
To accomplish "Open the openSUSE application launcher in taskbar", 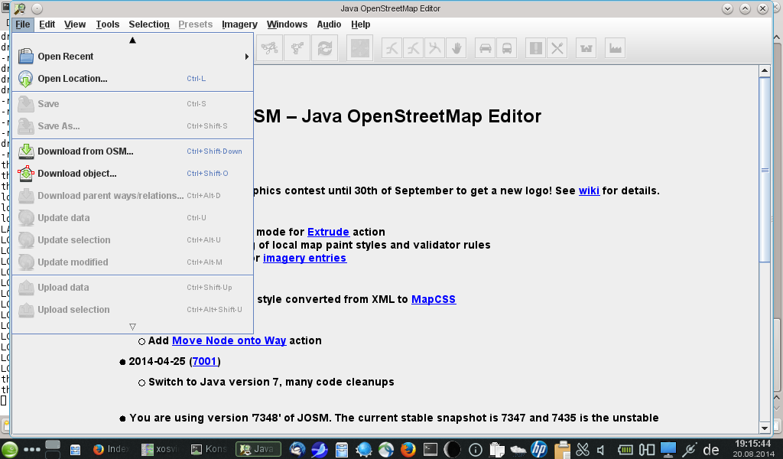I will point(9,450).
